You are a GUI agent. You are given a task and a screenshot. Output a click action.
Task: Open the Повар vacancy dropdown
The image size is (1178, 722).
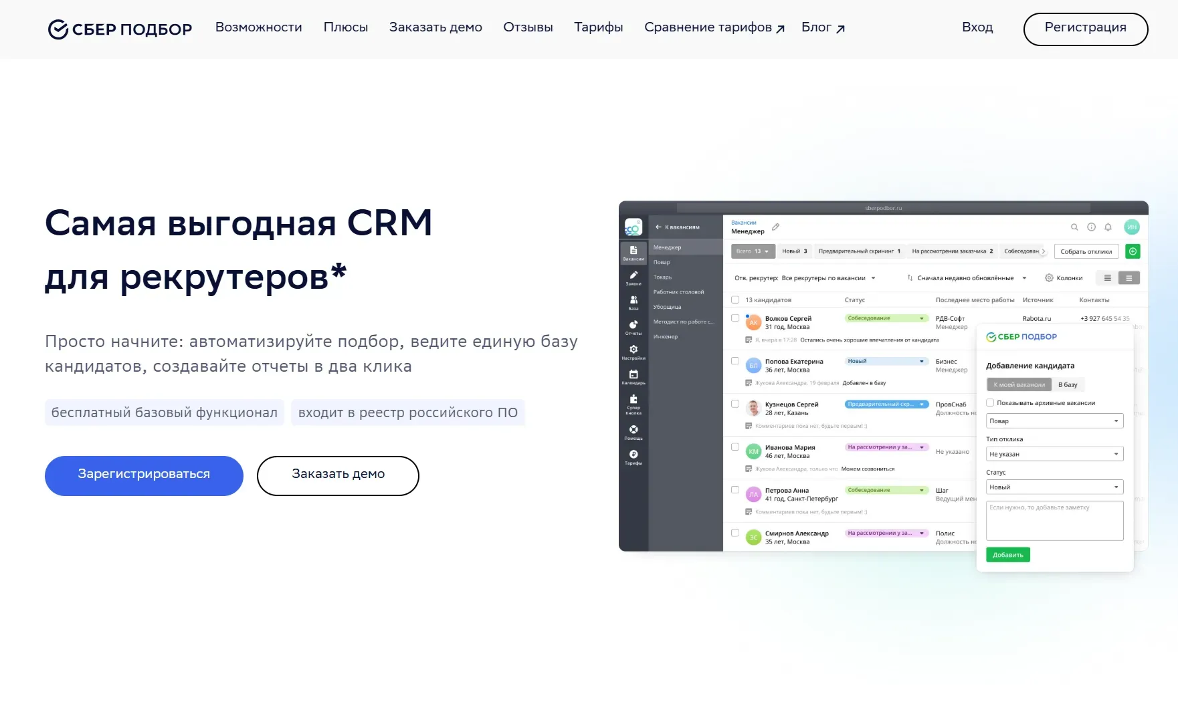tap(1054, 421)
